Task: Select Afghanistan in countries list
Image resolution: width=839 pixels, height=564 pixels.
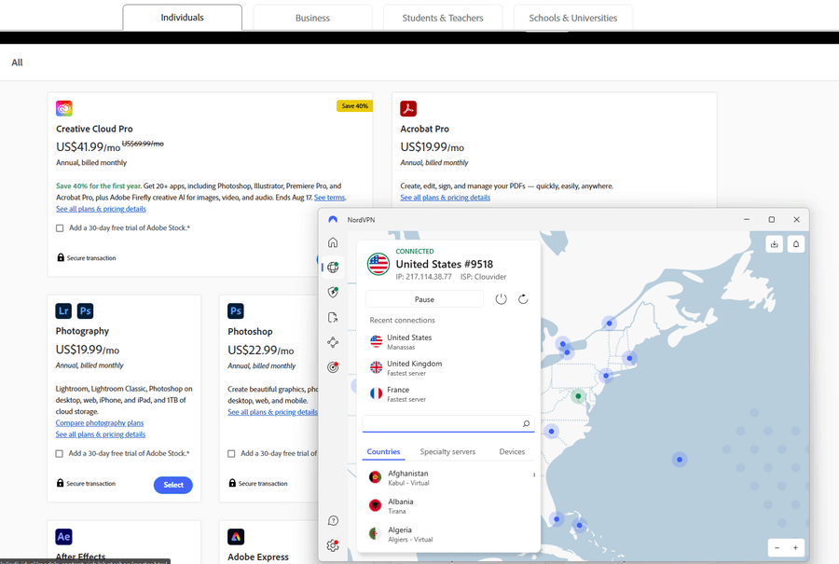Action: [x=448, y=477]
